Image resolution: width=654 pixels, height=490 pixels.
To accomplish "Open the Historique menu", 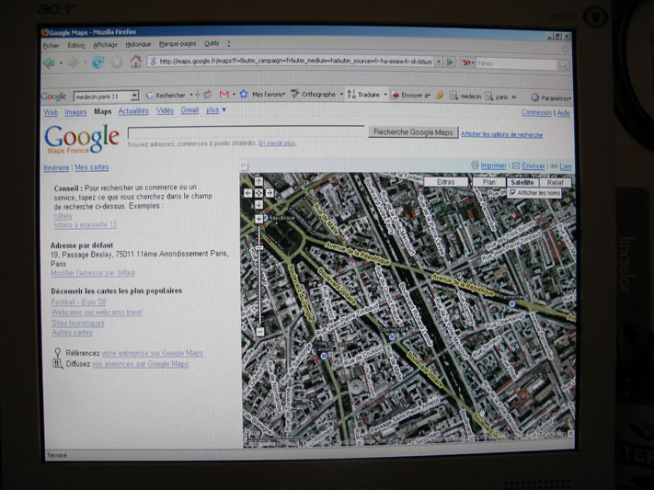I will (138, 44).
